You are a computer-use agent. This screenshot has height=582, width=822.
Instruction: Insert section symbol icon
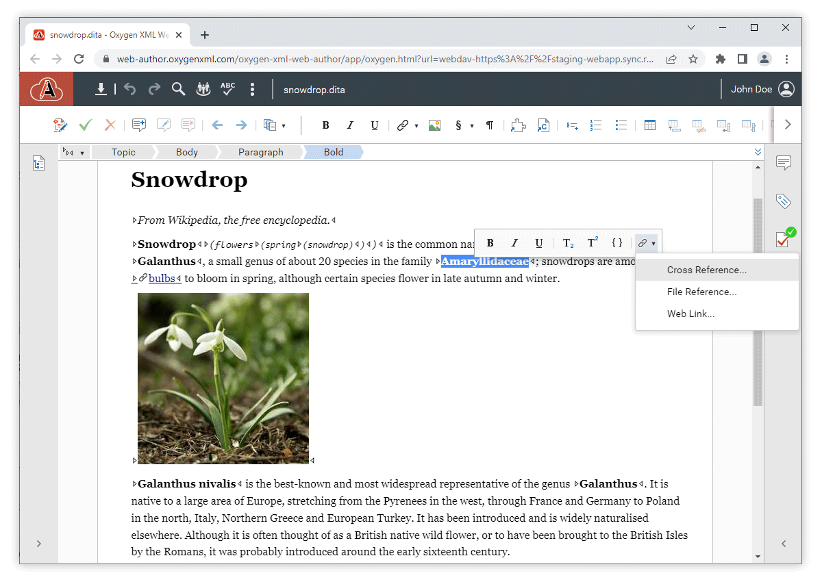point(458,125)
